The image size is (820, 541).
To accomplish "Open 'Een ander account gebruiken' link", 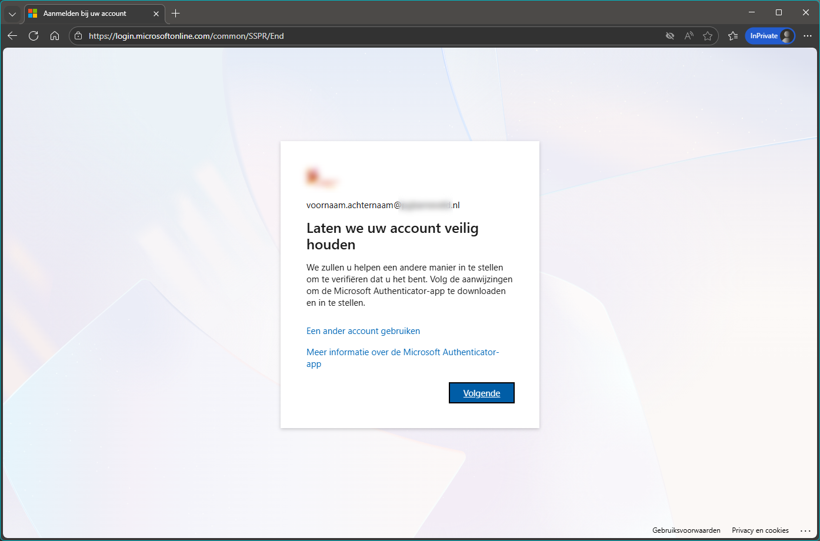I will click(x=363, y=331).
